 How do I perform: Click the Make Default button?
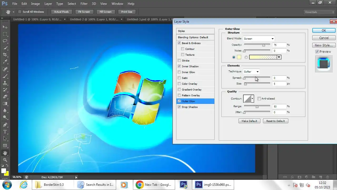click(x=249, y=121)
